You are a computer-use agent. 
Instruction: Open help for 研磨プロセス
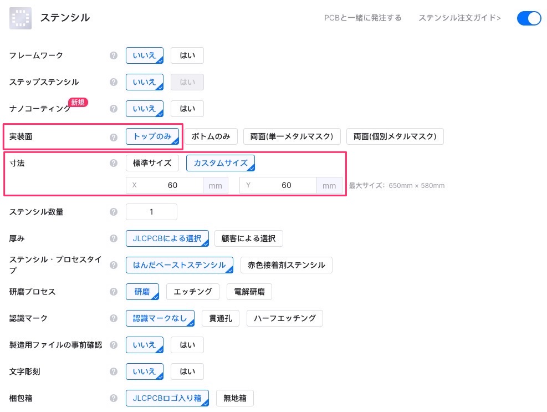coord(114,292)
